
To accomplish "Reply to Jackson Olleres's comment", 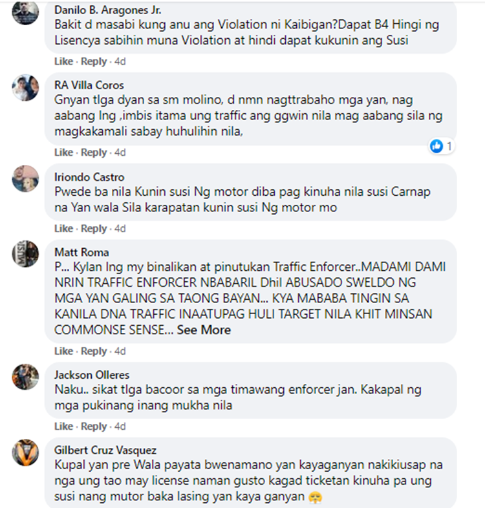I will (94, 426).
